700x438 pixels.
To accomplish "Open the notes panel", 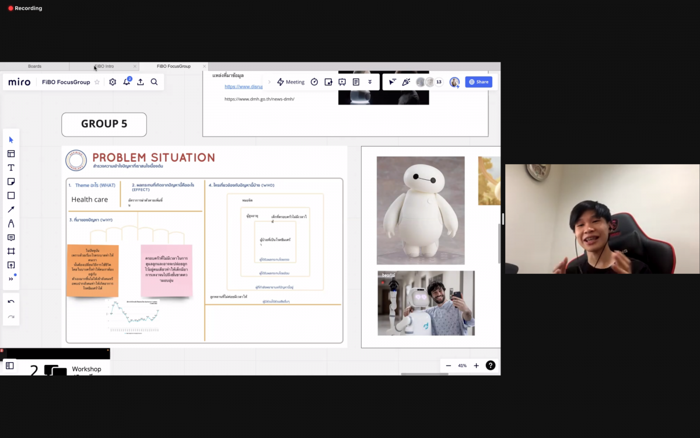I will (x=356, y=82).
